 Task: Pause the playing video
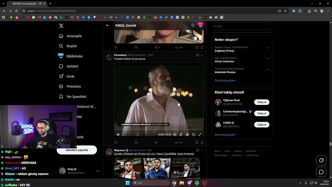(118, 135)
